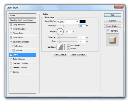Viewport: 130px width, 102px height.
Task: Select the Styles entry in the list
Action: tap(22, 15)
